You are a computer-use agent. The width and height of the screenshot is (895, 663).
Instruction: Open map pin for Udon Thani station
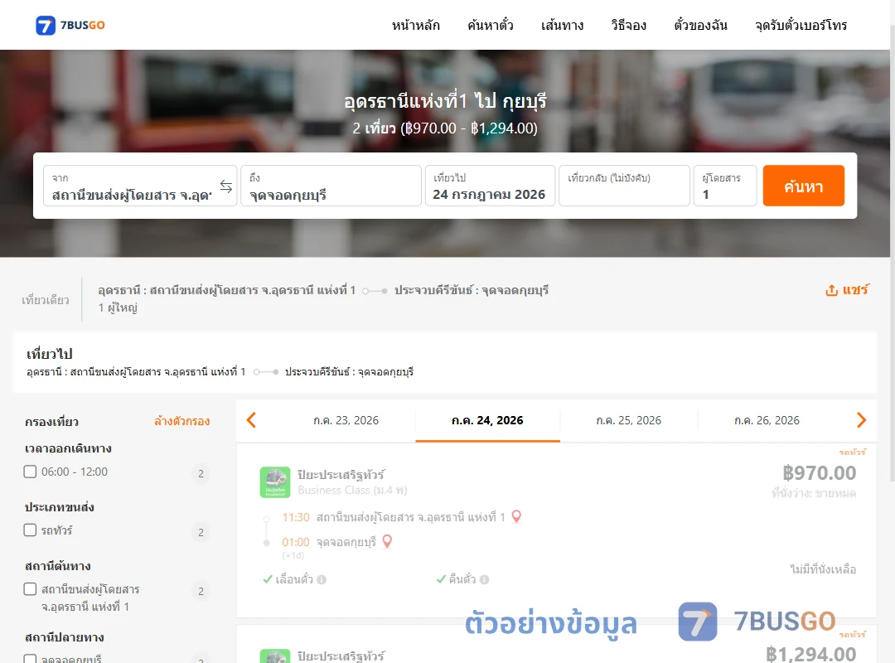516,516
